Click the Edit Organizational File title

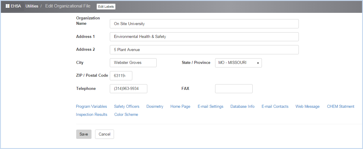pos(68,6)
